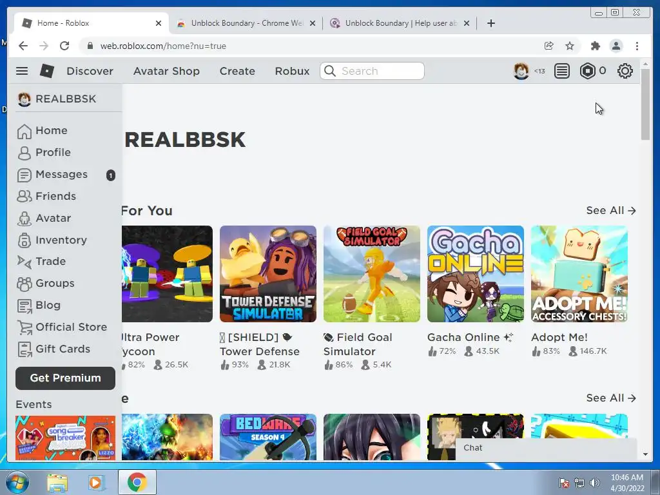Open Chrome extensions puzzle icon
The height and width of the screenshot is (495, 660).
595,46
